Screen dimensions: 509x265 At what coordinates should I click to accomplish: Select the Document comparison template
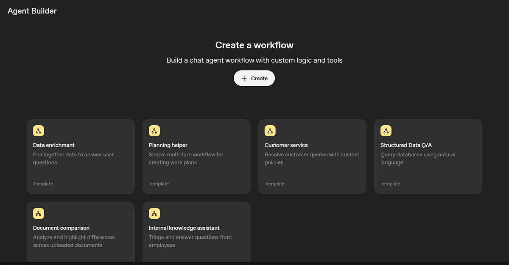[81, 231]
